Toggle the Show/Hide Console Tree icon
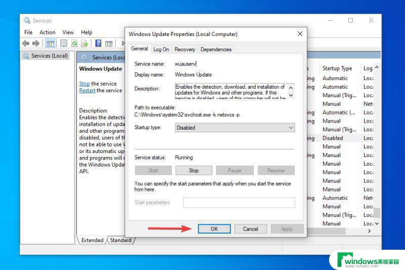Image resolution: width=405 pixels, height=270 pixels. (50, 44)
